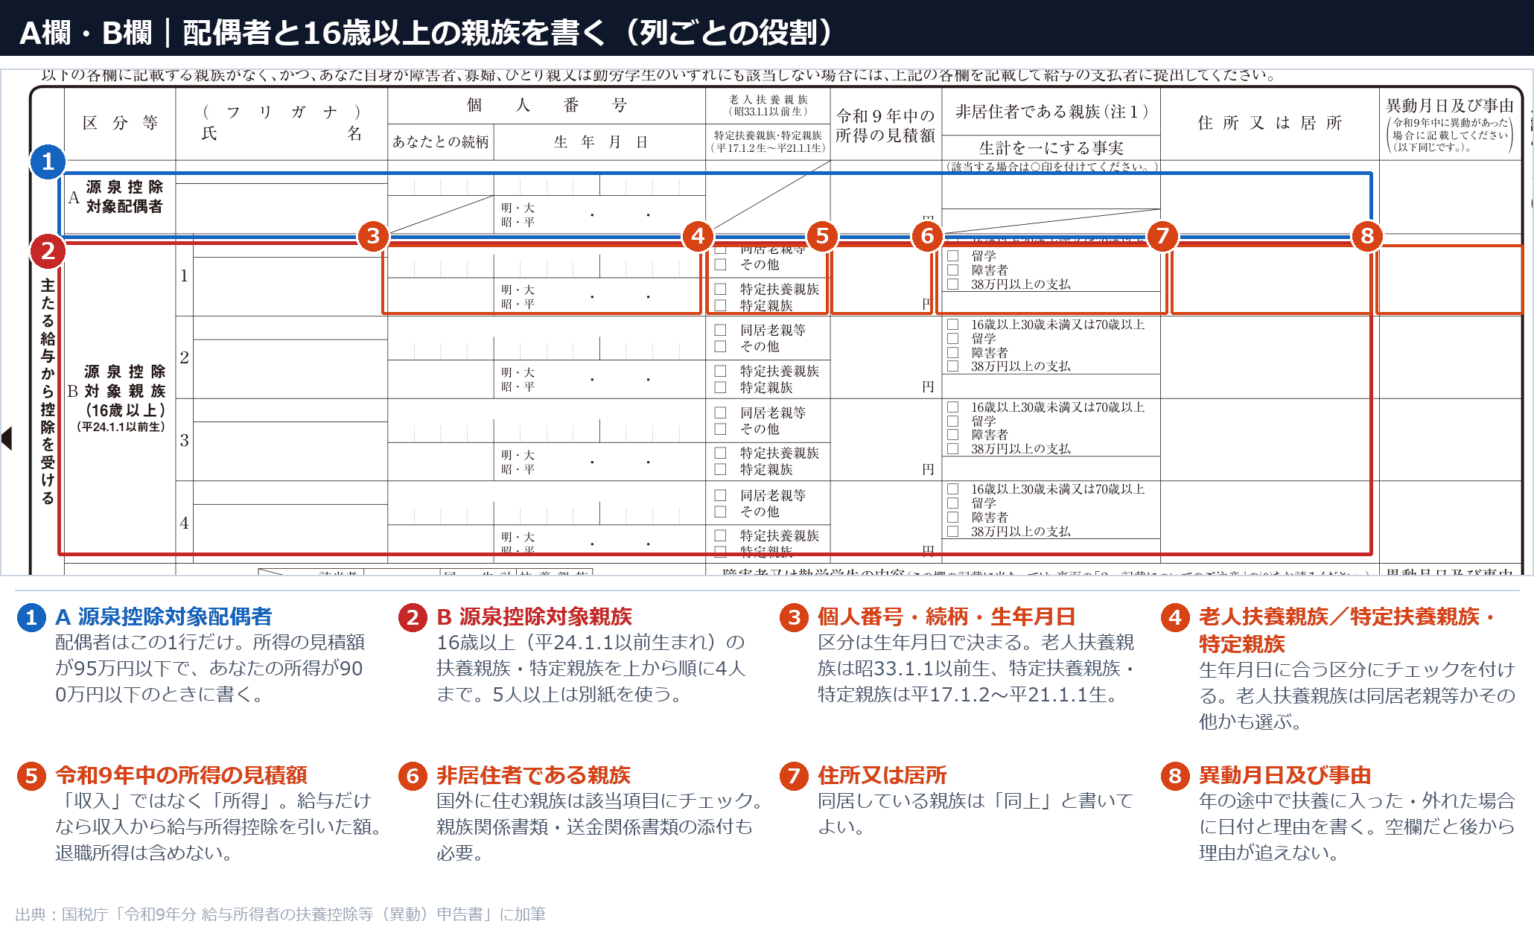Image resolution: width=1534 pixels, height=933 pixels.
Task: Tick 特定扶養親族 box in dependent row 4
Action: [x=720, y=535]
